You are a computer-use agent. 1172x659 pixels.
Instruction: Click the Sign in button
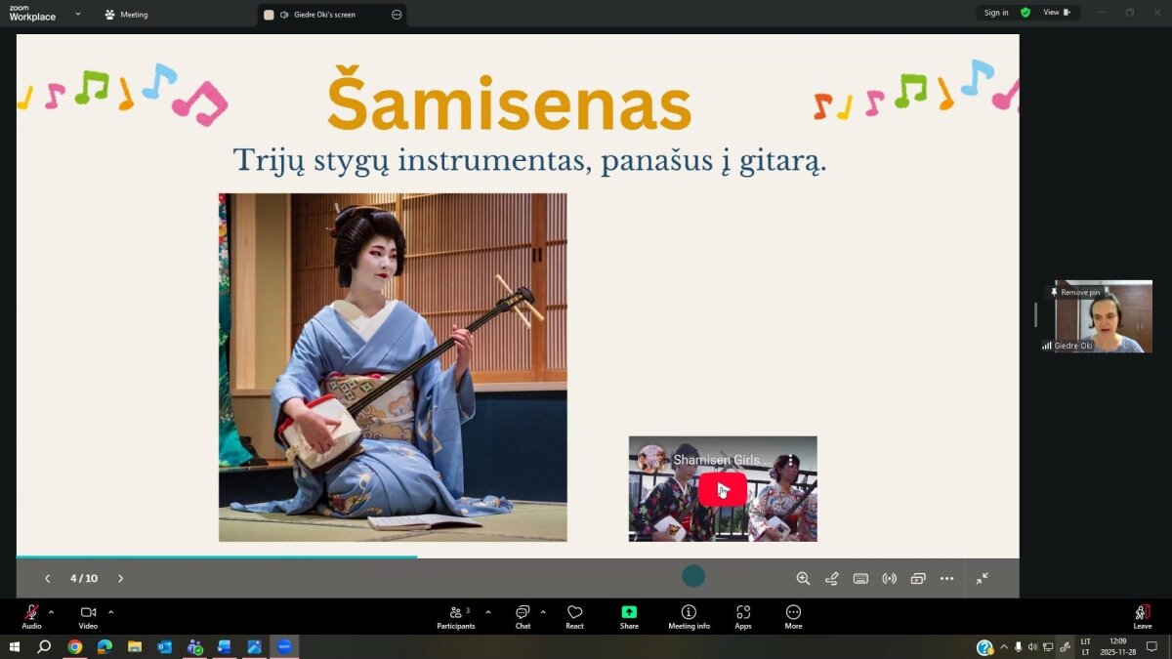(x=996, y=13)
